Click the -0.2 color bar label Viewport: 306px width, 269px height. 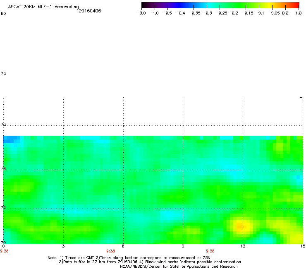(233, 13)
